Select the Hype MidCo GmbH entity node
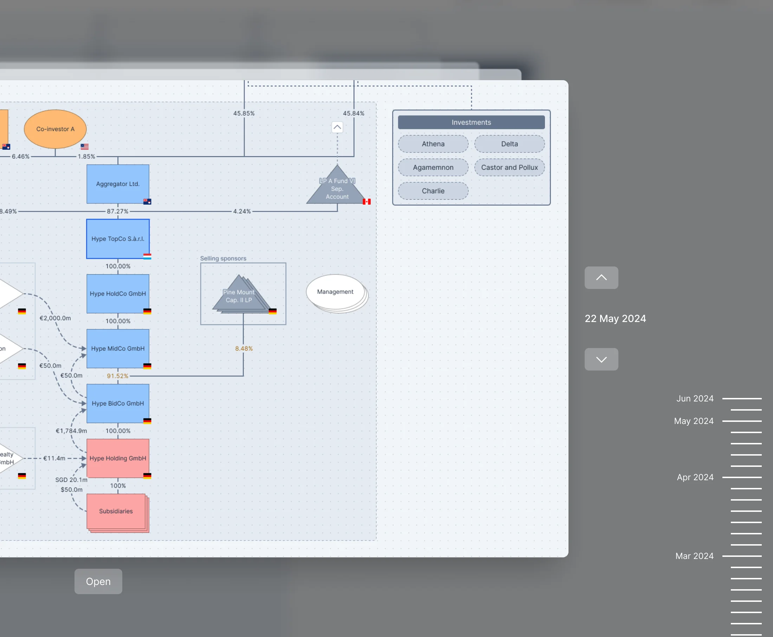The width and height of the screenshot is (773, 637). (118, 349)
